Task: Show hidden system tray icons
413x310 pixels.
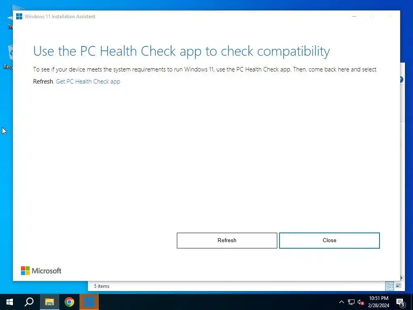Action: [x=341, y=302]
